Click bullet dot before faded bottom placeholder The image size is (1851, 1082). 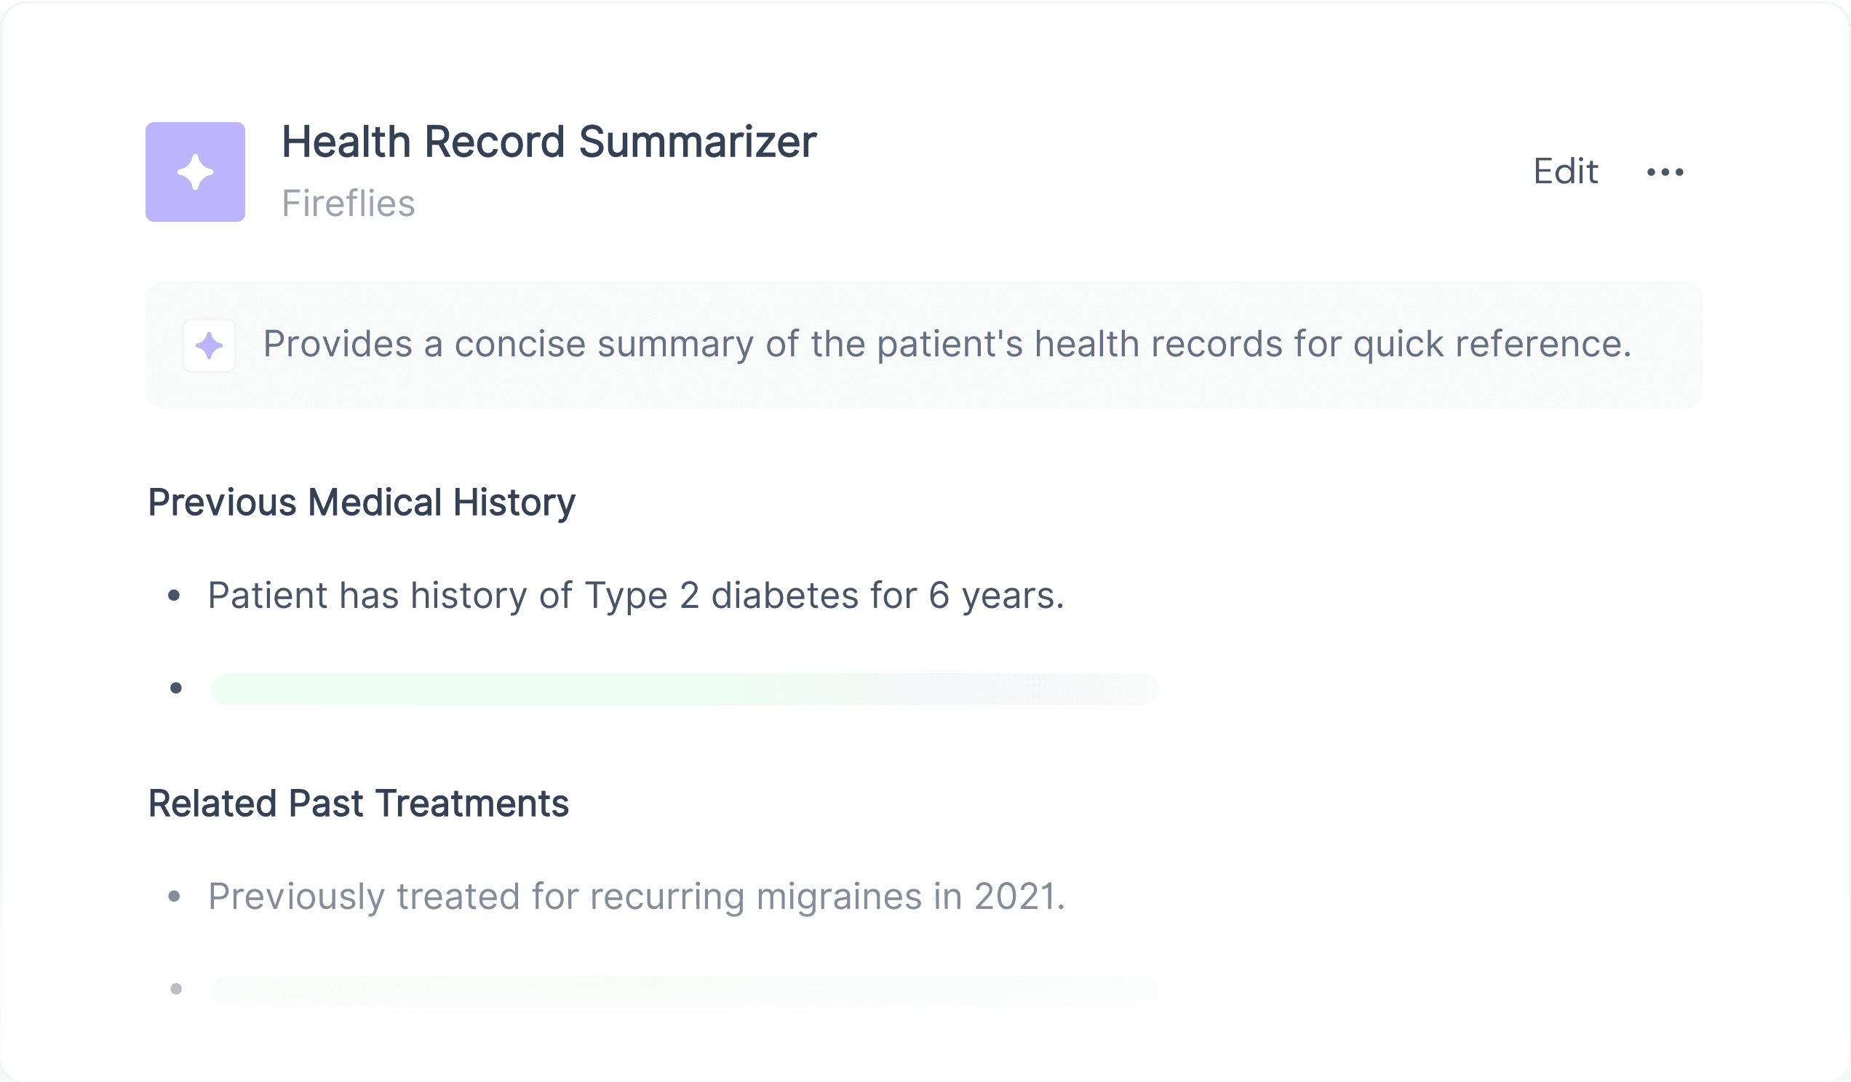click(x=176, y=990)
